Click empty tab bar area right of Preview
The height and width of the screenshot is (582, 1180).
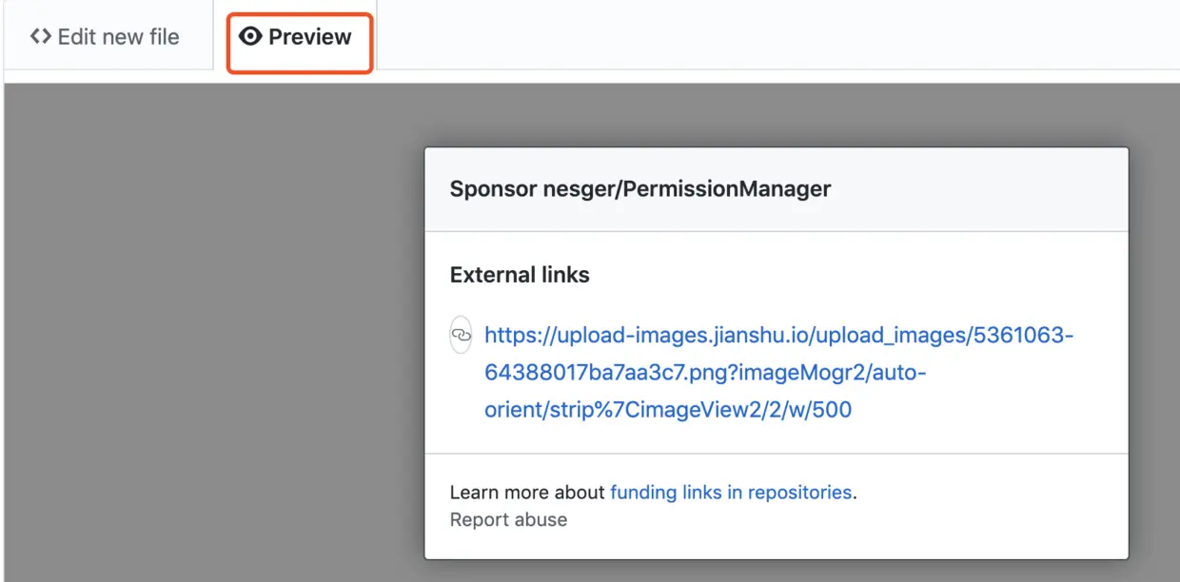761,38
